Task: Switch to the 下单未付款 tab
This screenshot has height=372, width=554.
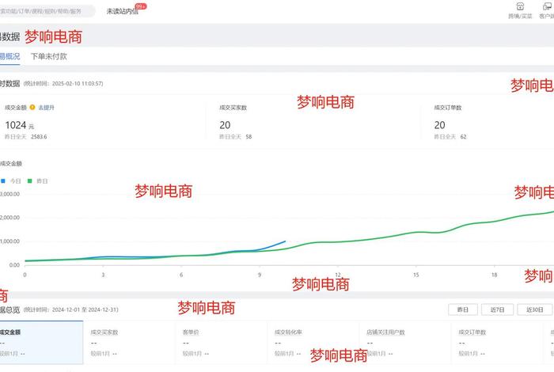Action: 49,56
